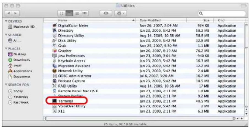Click the Podcast Capture icon

tap(55, 81)
